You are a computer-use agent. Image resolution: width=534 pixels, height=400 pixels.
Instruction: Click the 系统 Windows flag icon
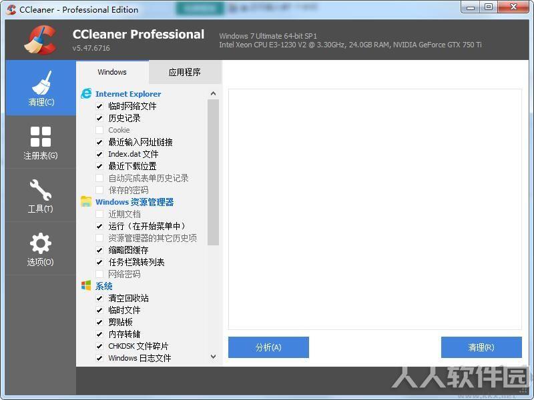pos(86,285)
